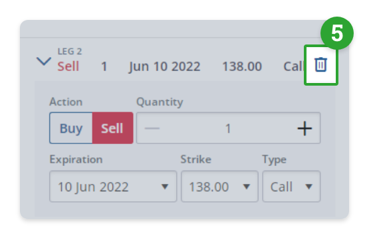Switch the Action to Buy
The height and width of the screenshot is (239, 369).
click(x=71, y=128)
